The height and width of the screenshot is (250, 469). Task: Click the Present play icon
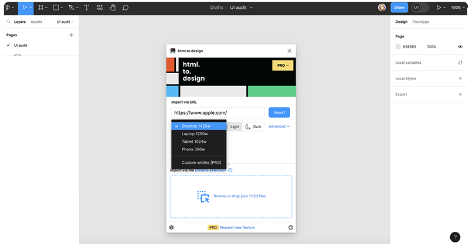(x=439, y=8)
